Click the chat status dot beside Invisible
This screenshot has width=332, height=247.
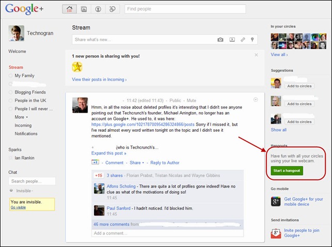pyautogui.click(x=11, y=191)
